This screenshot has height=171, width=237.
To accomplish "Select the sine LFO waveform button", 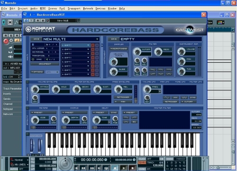I will [166, 97].
